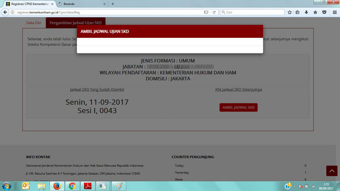The height and width of the screenshot is (191, 340).
Task: Open Chrome from the taskbar
Action: pyautogui.click(x=72, y=186)
